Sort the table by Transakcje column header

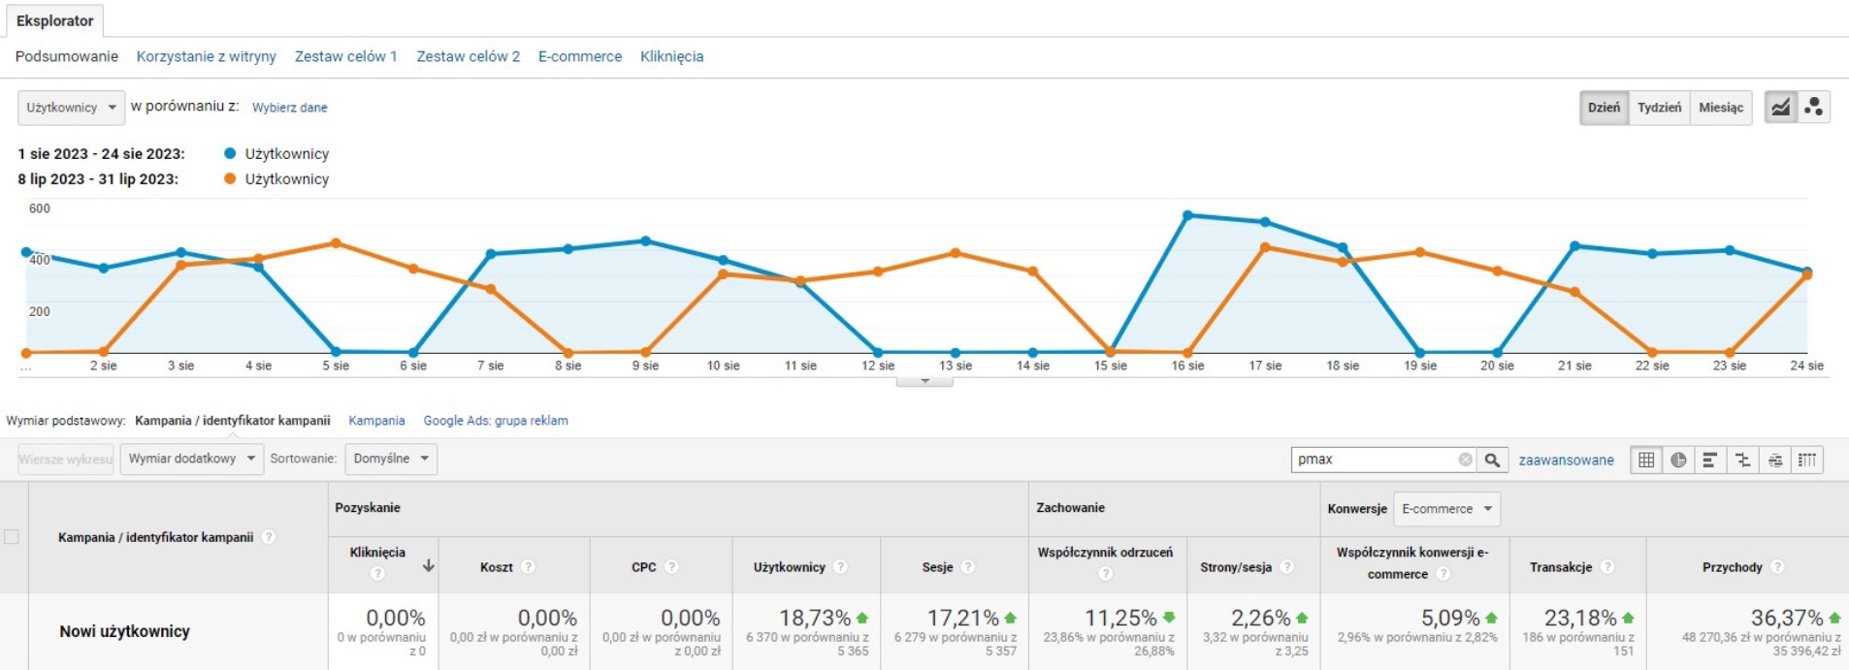[1560, 567]
